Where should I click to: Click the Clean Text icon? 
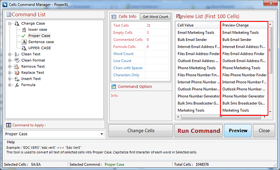17,54
